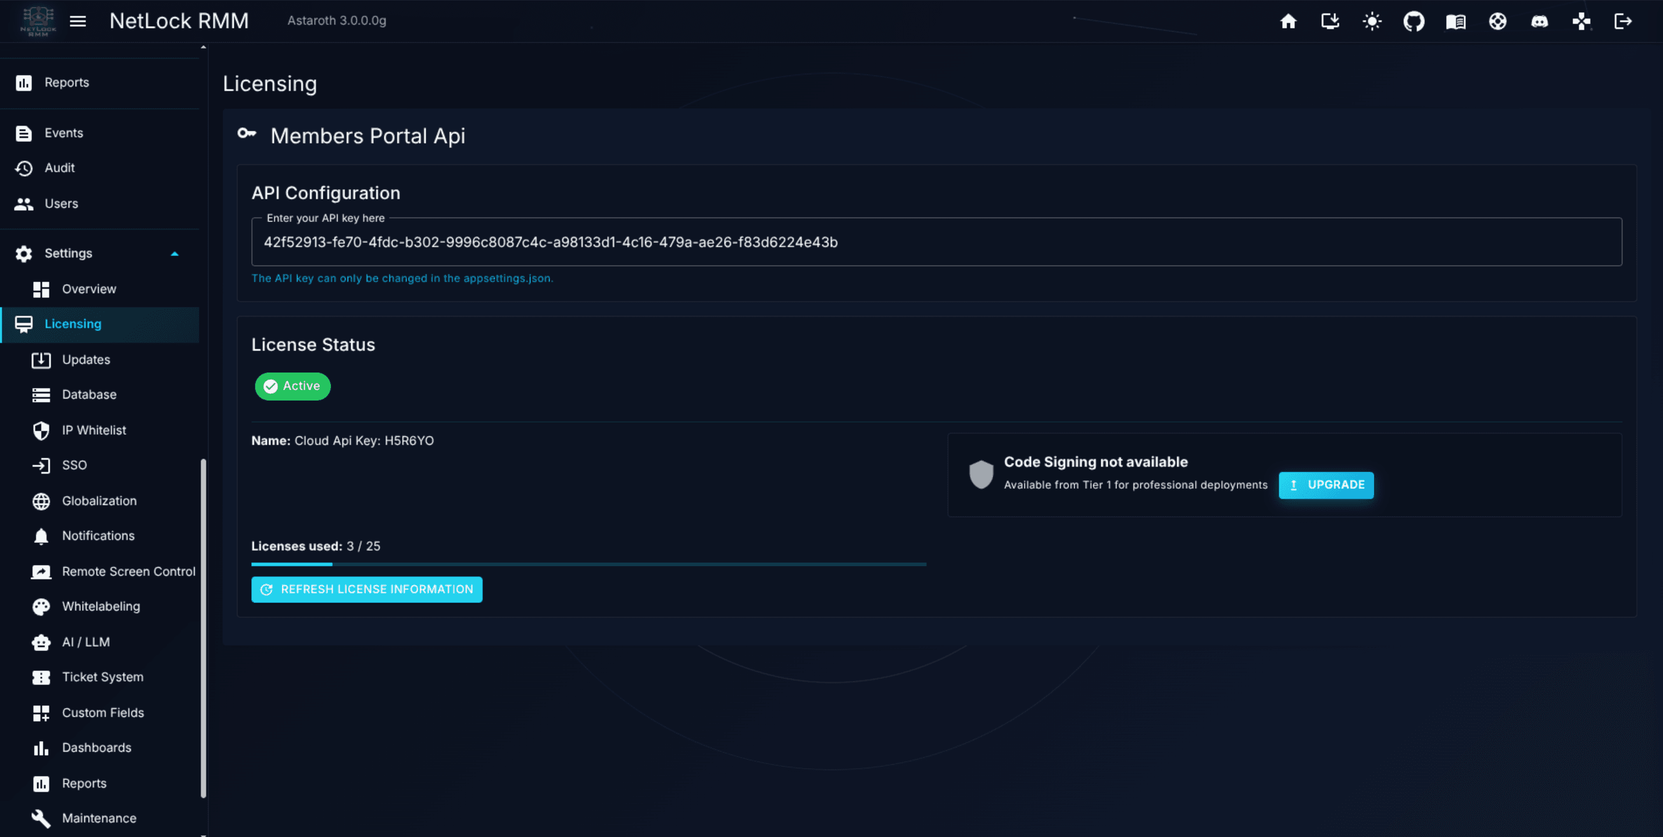Open Audit in the sidebar
This screenshot has height=837, width=1663.
click(99, 168)
